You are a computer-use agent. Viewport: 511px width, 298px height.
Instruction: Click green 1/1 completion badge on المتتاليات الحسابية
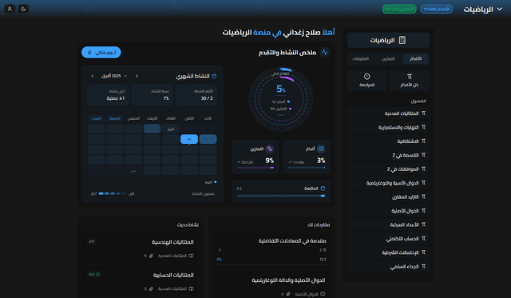click(x=94, y=275)
